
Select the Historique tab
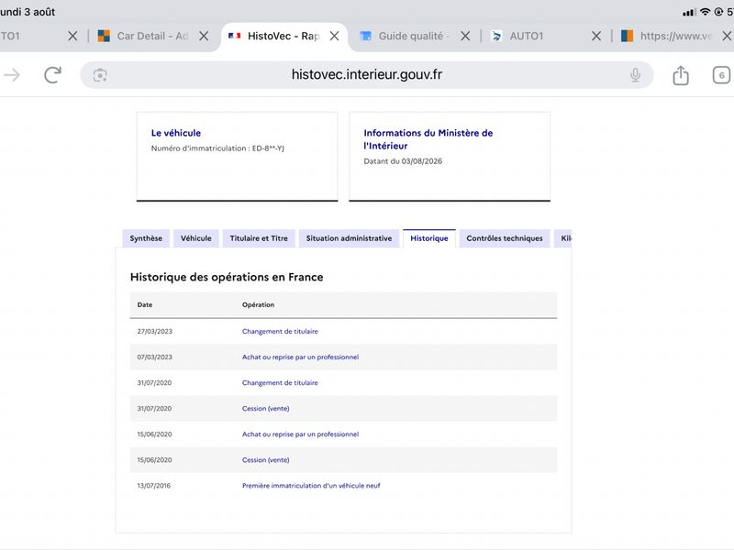coord(429,238)
